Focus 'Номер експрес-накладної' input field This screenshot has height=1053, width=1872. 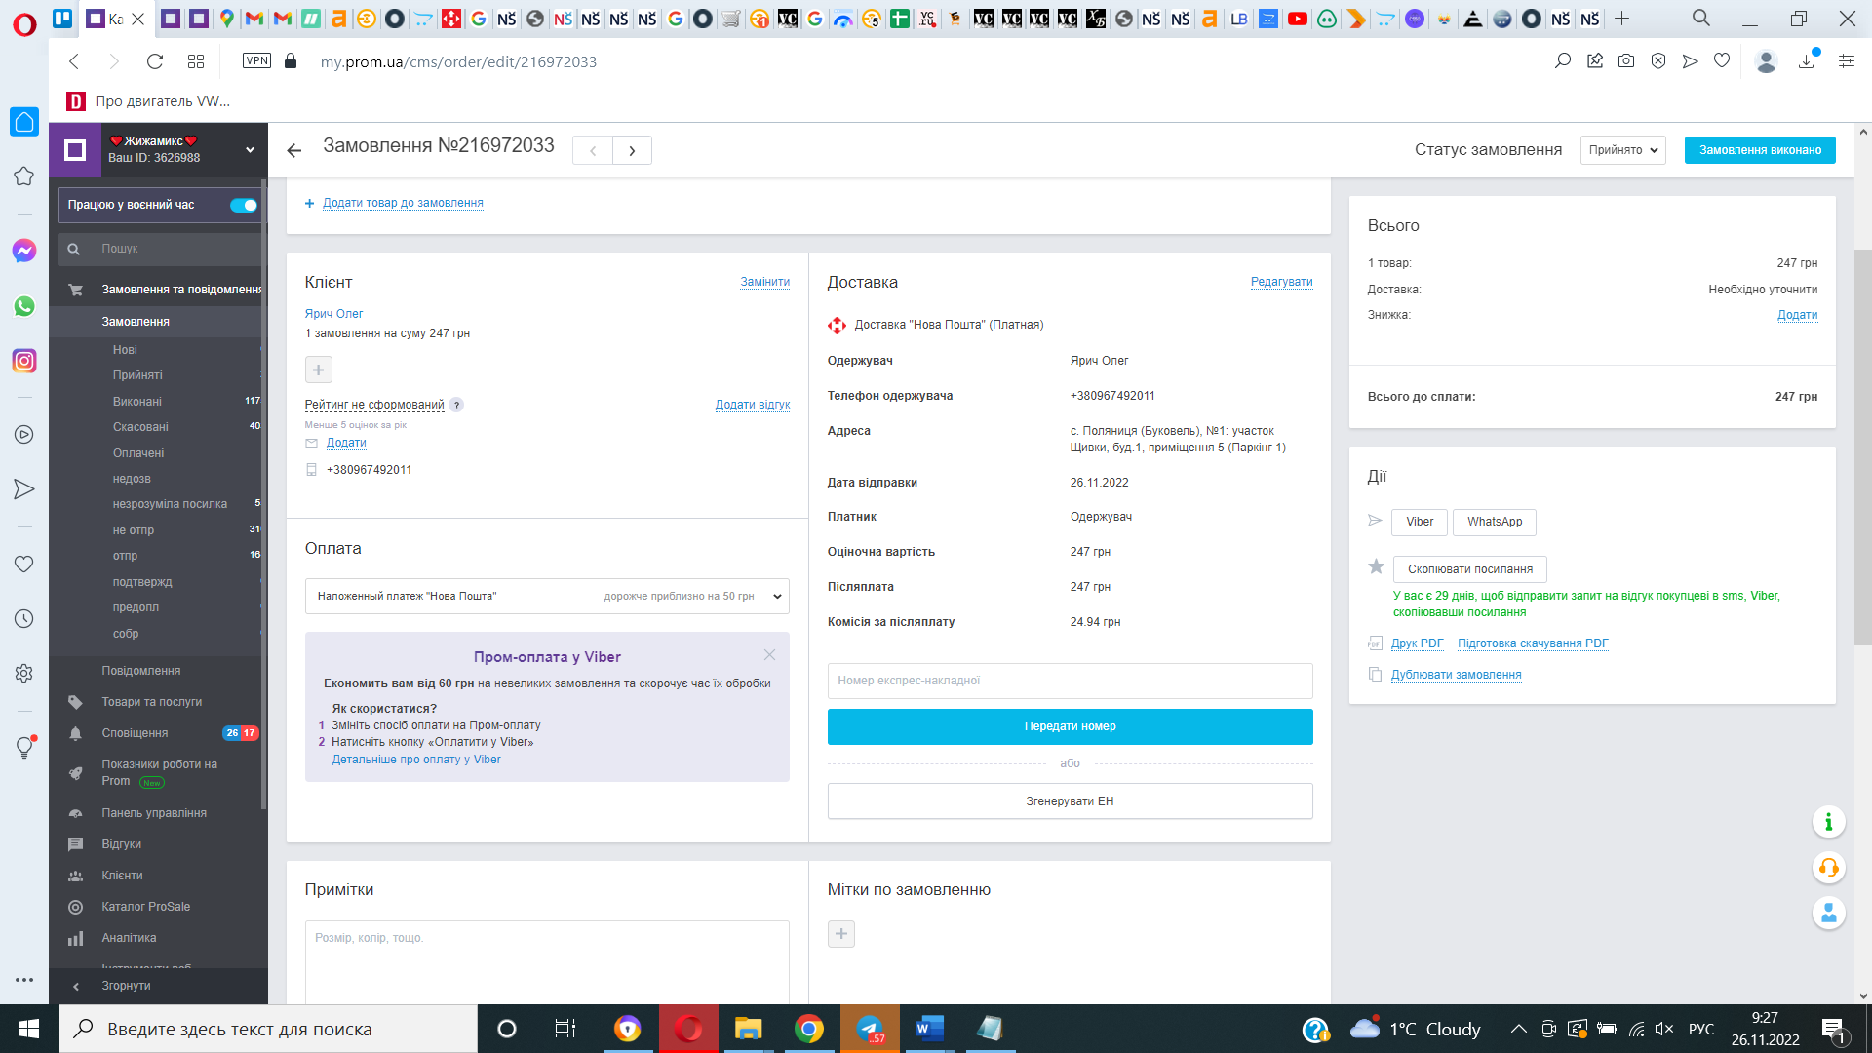(x=1070, y=681)
